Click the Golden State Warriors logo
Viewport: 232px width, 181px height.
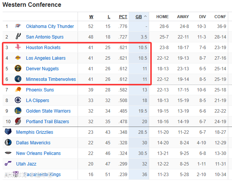(x=18, y=111)
